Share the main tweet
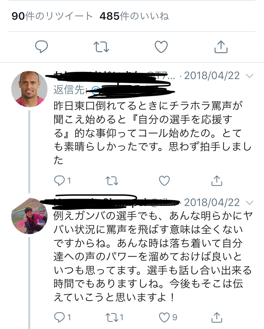Viewport: 264px width, 329px height. (x=221, y=46)
